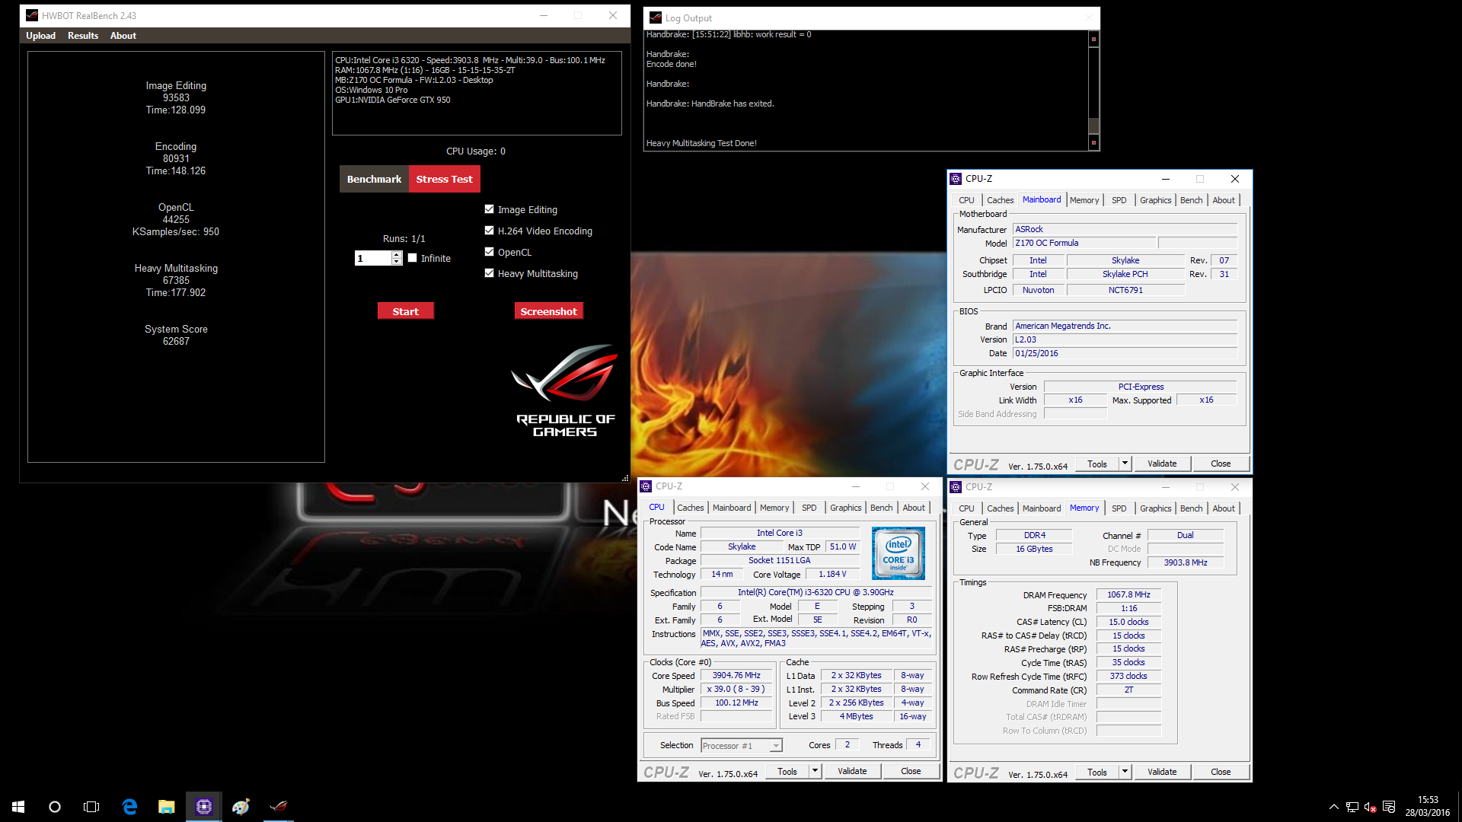Screen dimensions: 1462x822
Task: Open Bench tab in Mainboard CPU-Z window
Action: (x=1192, y=200)
